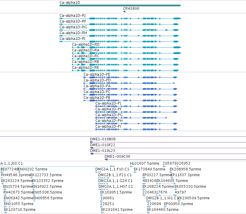Select the Ca-alpha1D-PA protein label
Screen dimensions: 246x214
97,86
